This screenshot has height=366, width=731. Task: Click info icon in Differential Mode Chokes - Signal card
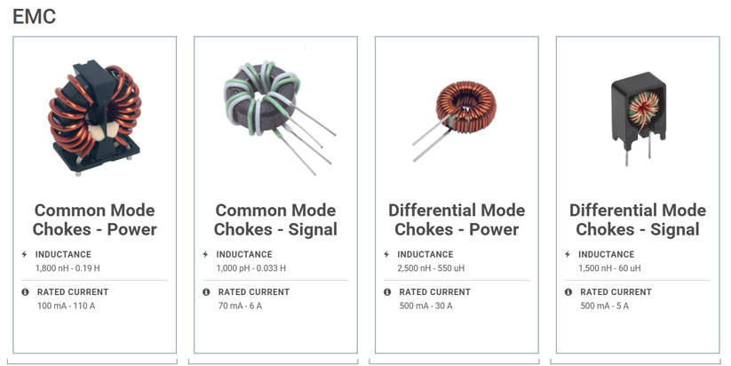[x=568, y=292]
